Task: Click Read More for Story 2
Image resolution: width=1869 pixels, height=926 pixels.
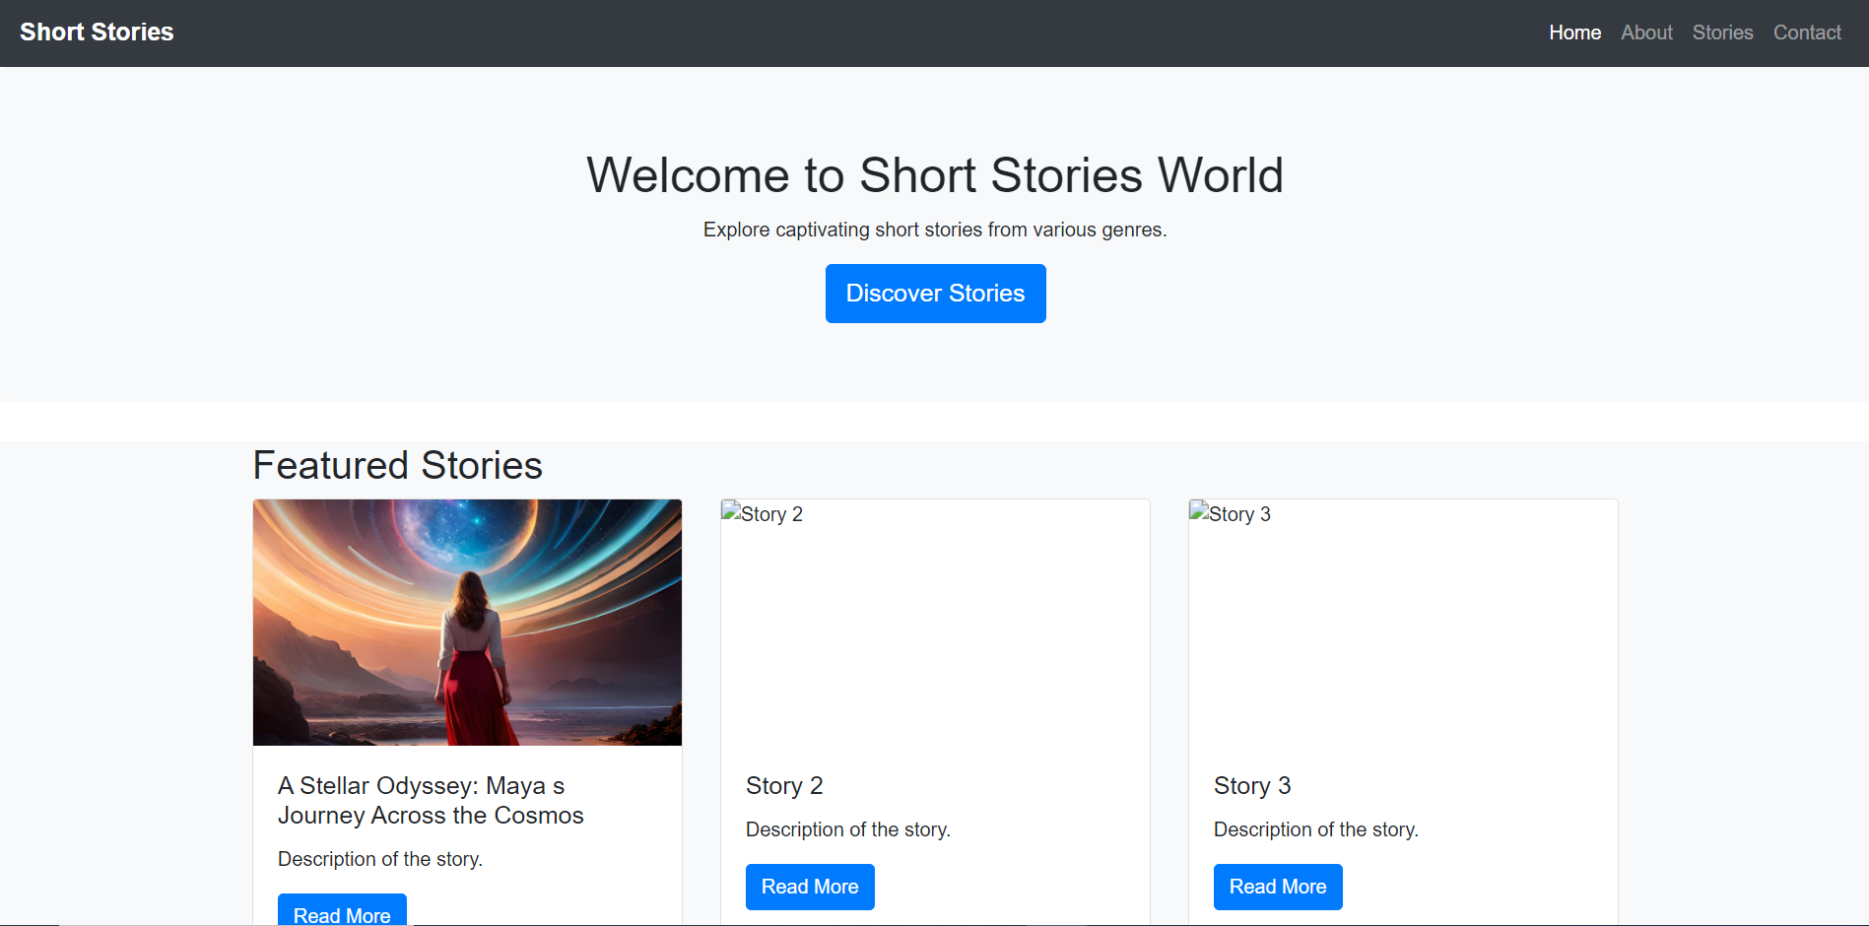Action: coord(810,887)
